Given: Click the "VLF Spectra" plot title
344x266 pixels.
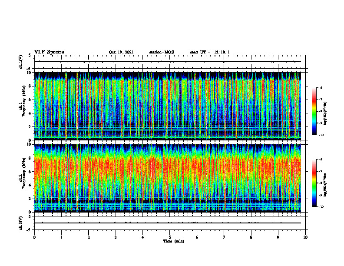Looking at the screenshot, I should click(50, 52).
